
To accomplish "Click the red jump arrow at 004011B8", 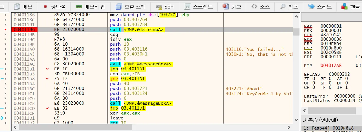I will coord(47,79).
